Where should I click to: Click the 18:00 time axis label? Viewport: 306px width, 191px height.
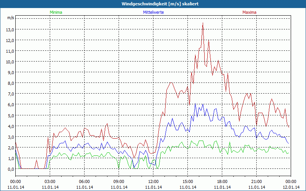(222, 181)
